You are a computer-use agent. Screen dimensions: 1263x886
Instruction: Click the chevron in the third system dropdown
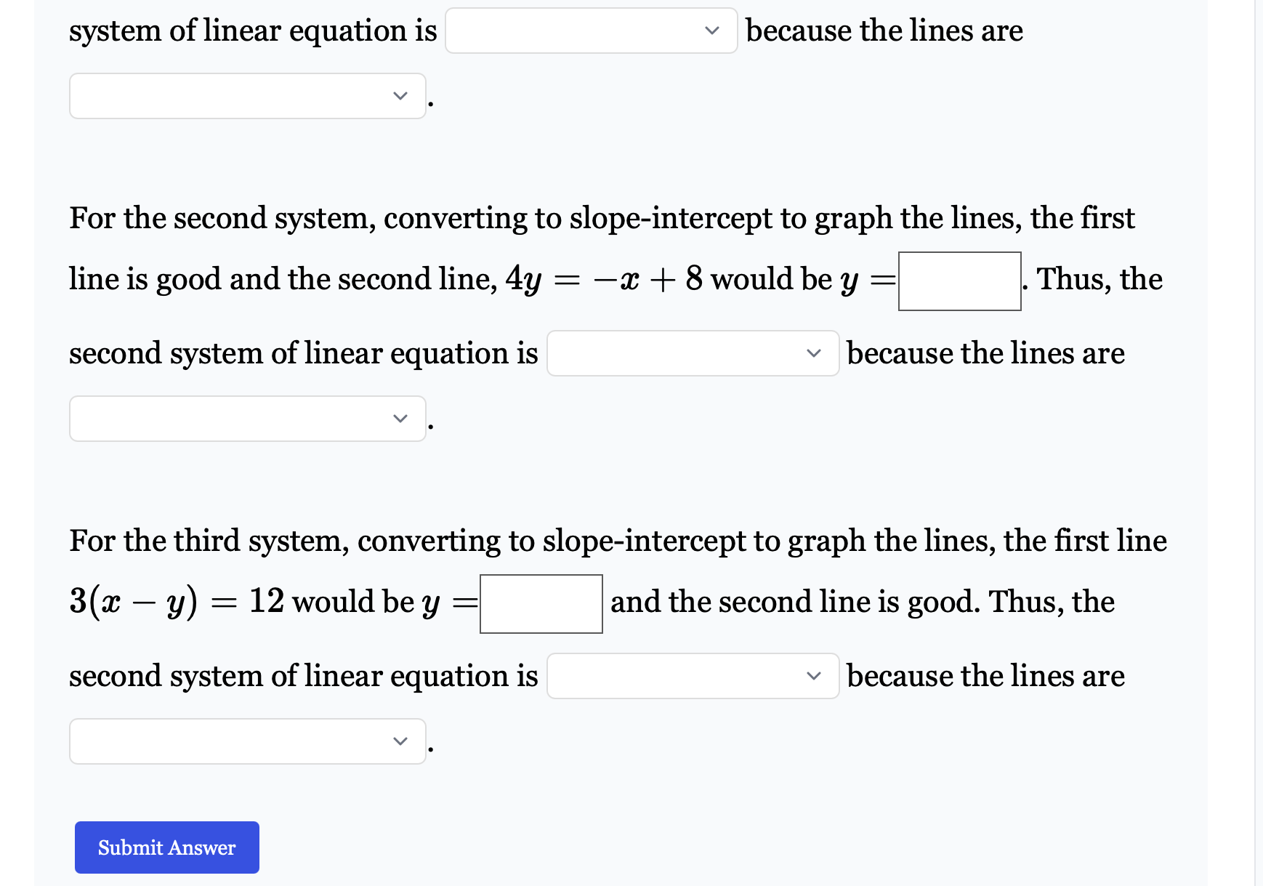tap(814, 676)
